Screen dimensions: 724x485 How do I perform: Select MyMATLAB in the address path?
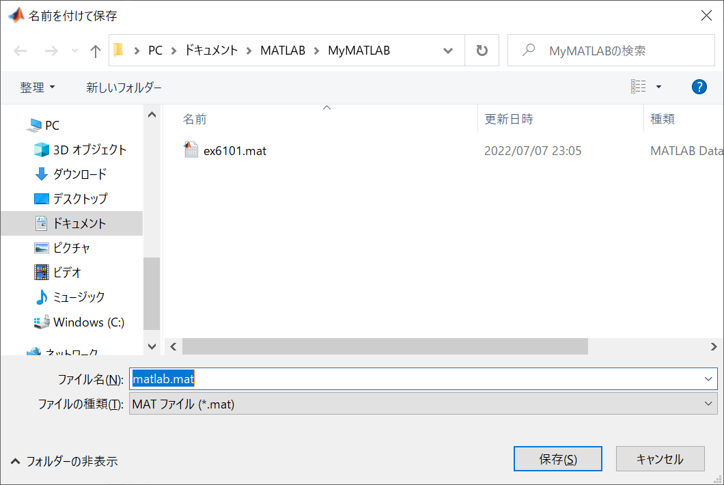[359, 51]
